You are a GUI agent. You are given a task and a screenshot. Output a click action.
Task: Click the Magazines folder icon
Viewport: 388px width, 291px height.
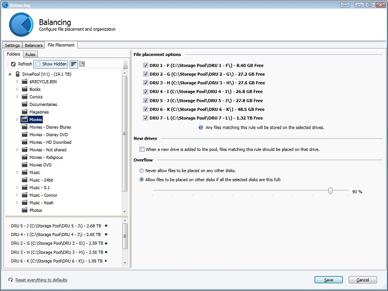point(24,112)
